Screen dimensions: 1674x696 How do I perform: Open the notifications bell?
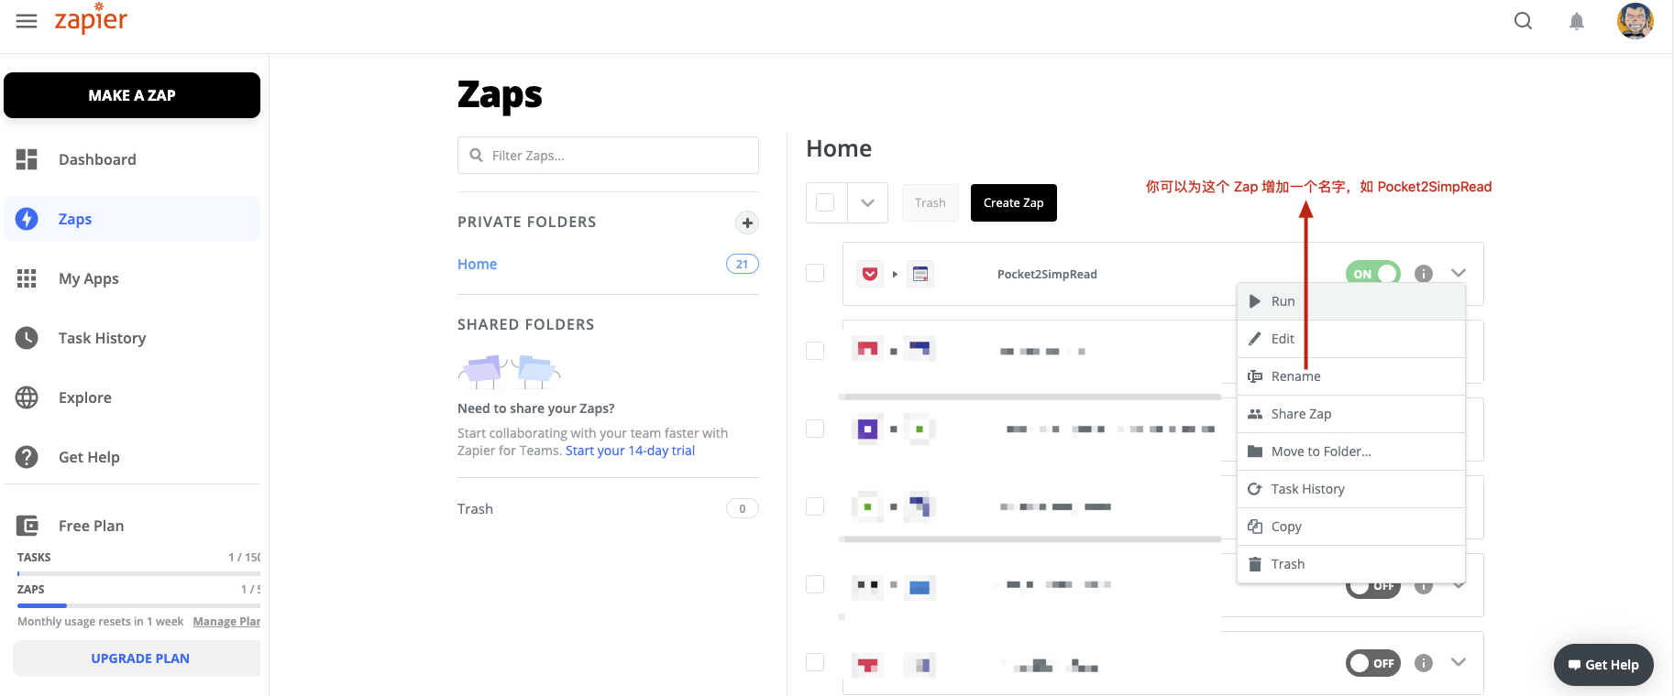point(1577,21)
